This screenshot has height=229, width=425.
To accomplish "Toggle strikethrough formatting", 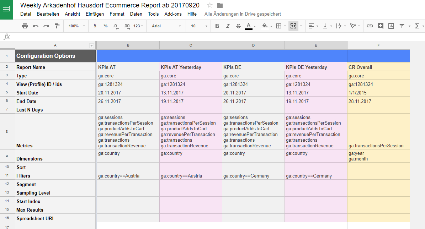I will pos(238,26).
